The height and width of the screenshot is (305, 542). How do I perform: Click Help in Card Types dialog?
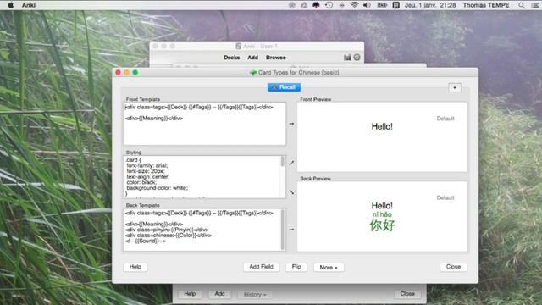(135, 267)
